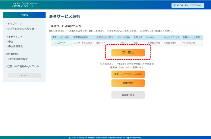Click the 次へ進む button
The image size is (211, 139).
point(128,53)
